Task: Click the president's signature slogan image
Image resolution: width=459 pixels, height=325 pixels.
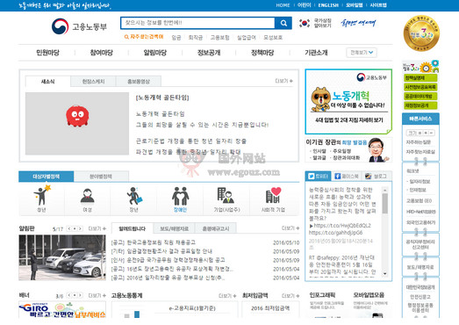Action: (x=358, y=23)
